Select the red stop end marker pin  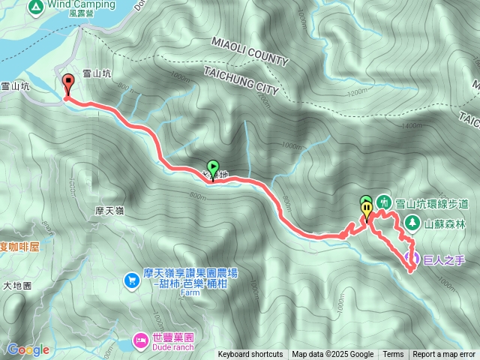click(68, 85)
